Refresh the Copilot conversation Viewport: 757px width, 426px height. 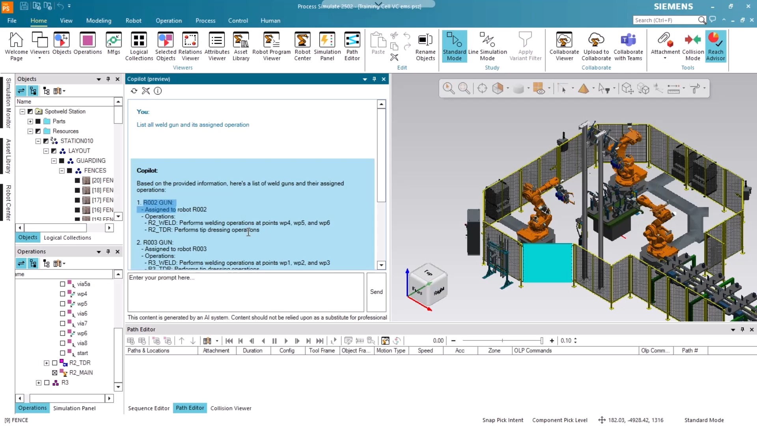(x=134, y=91)
